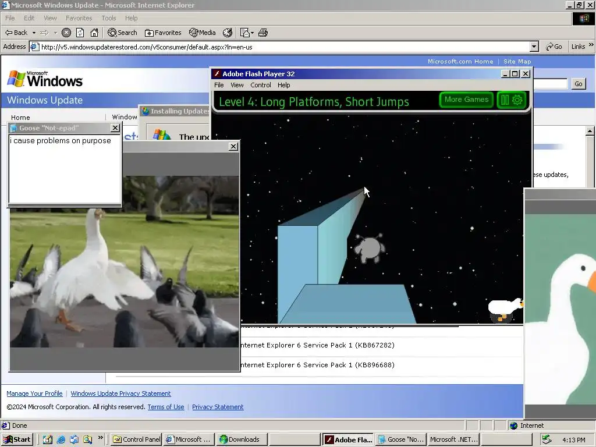Viewport: 596px width, 447px height.
Task: Open the Flash Player Help menu
Action: tap(283, 85)
